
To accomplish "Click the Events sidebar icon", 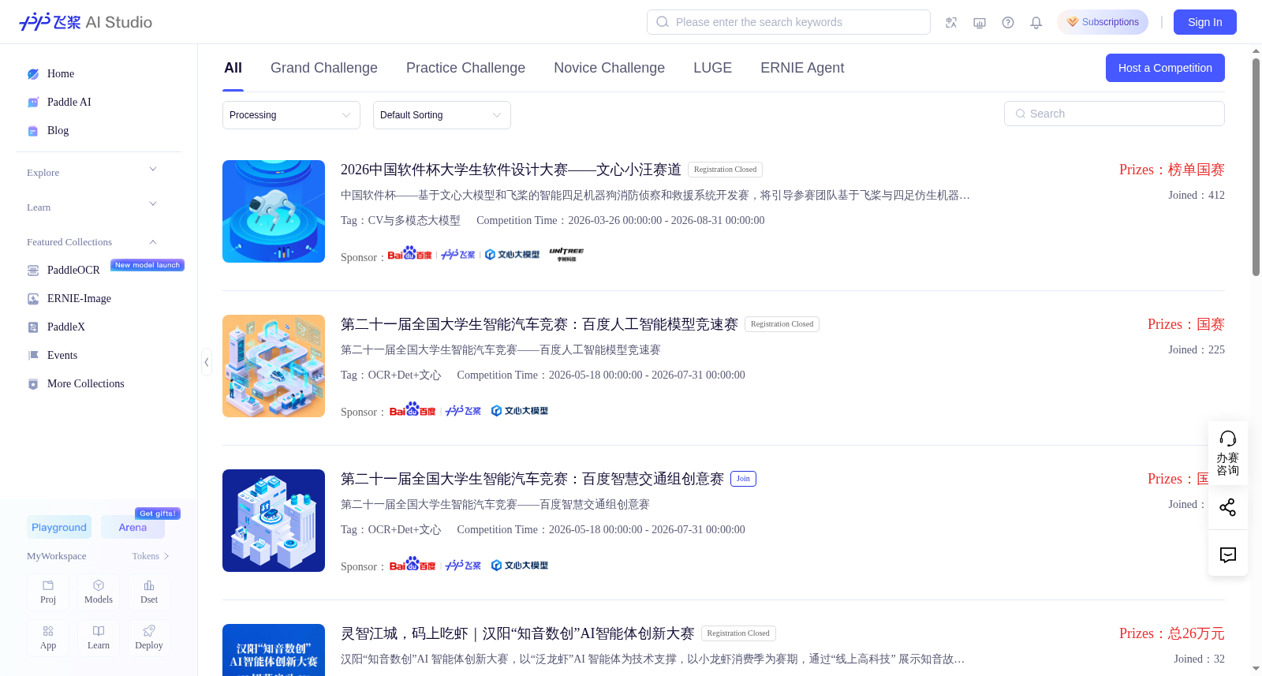I will click(x=33, y=356).
